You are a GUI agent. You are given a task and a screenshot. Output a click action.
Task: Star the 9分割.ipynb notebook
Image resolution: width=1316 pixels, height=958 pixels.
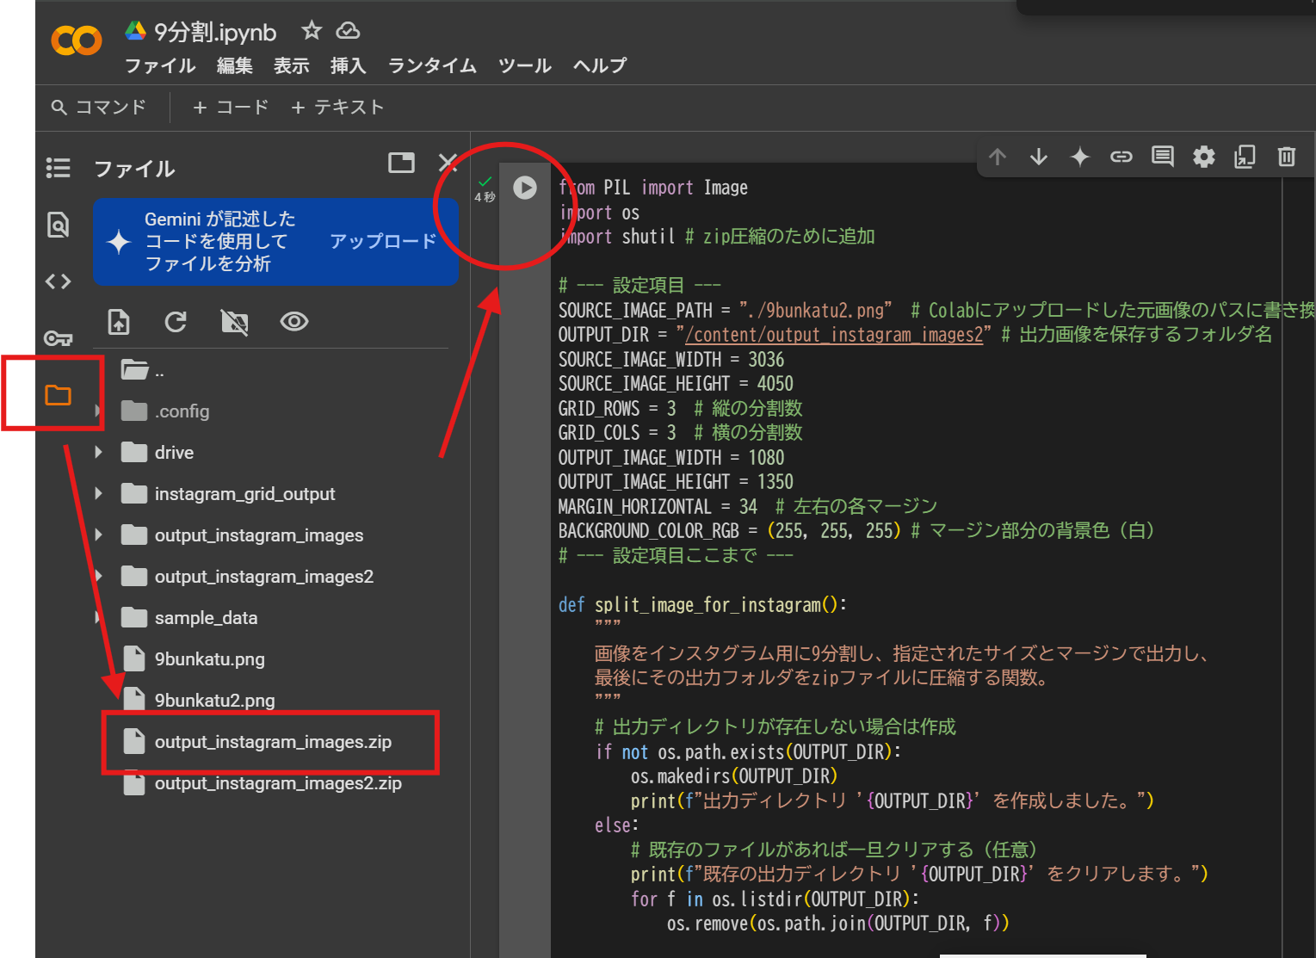pos(312,31)
